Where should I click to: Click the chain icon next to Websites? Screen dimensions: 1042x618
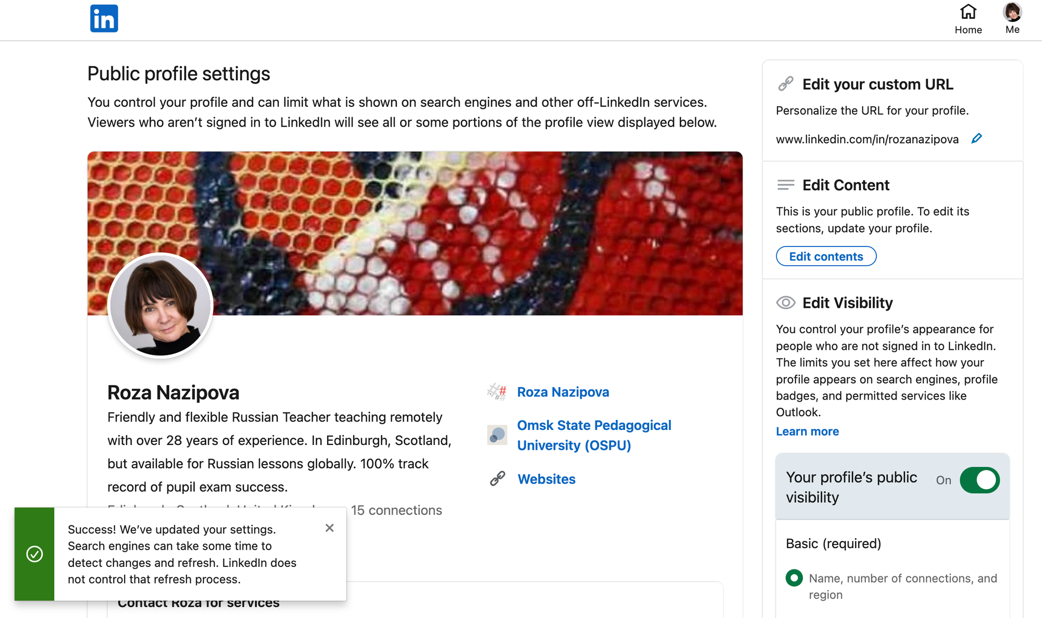coord(498,478)
